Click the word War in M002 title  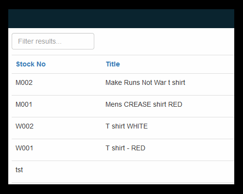[x=160, y=82]
